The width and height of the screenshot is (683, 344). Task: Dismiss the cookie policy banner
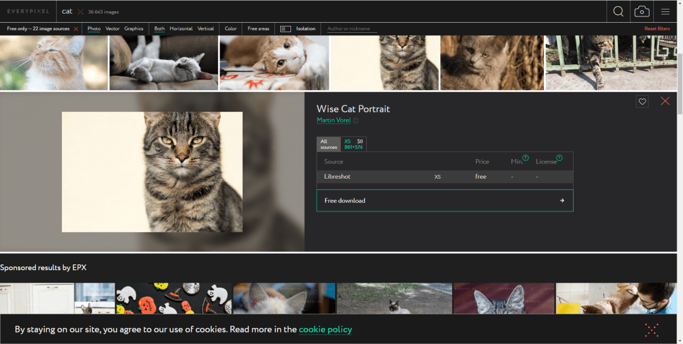(x=652, y=329)
